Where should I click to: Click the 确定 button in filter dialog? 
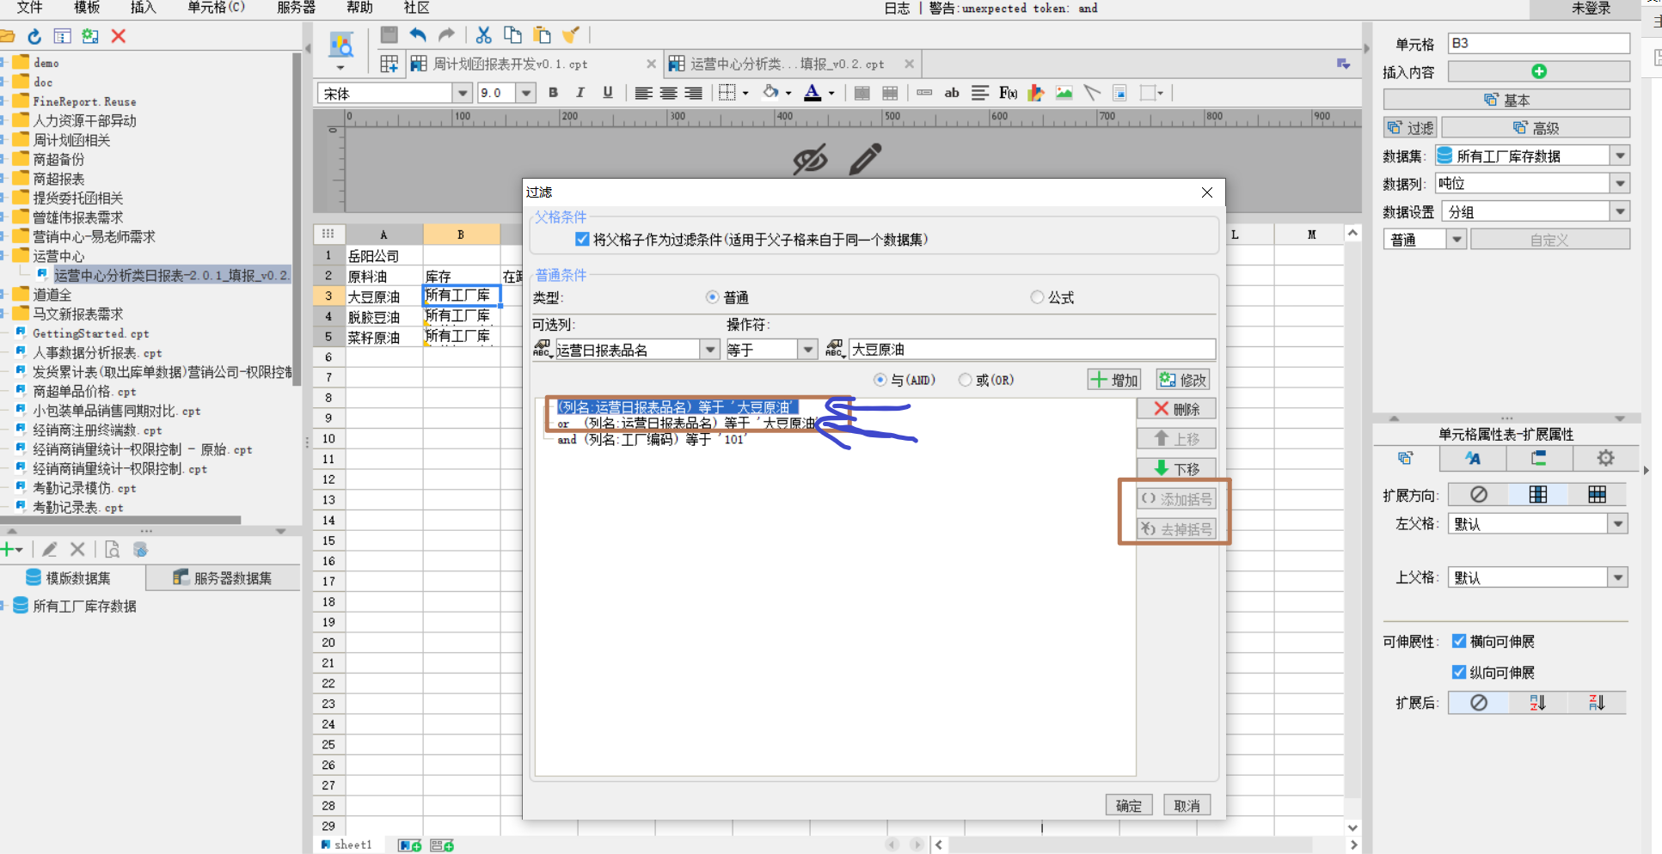pyautogui.click(x=1129, y=806)
